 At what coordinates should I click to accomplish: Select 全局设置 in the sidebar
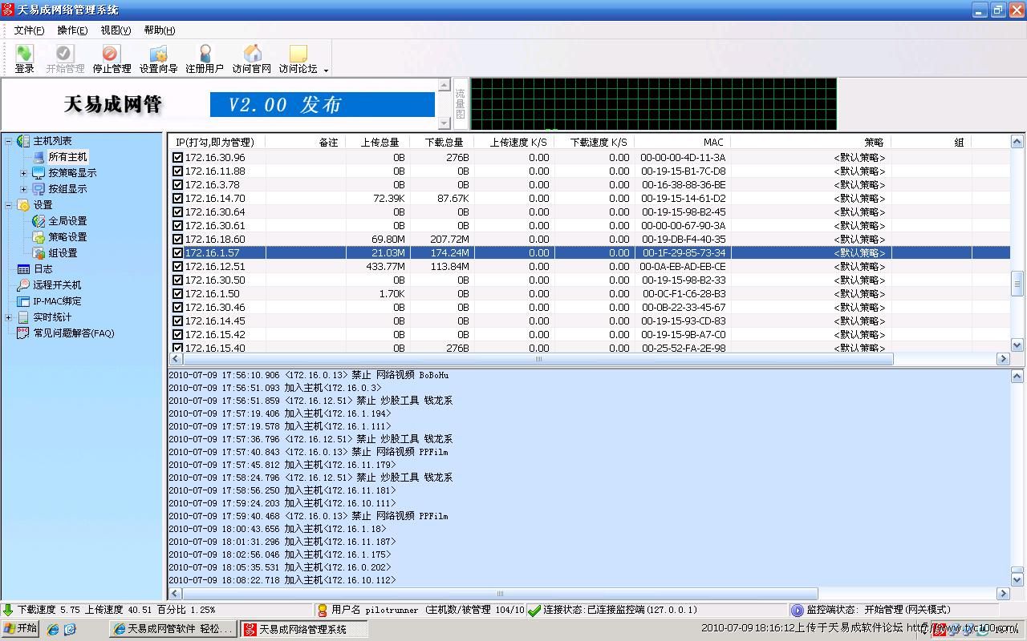tap(67, 221)
